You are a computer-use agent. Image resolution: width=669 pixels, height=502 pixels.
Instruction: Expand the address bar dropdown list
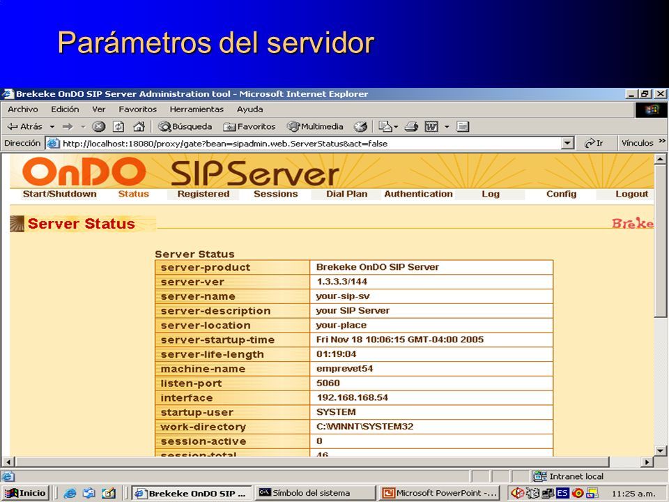point(567,144)
